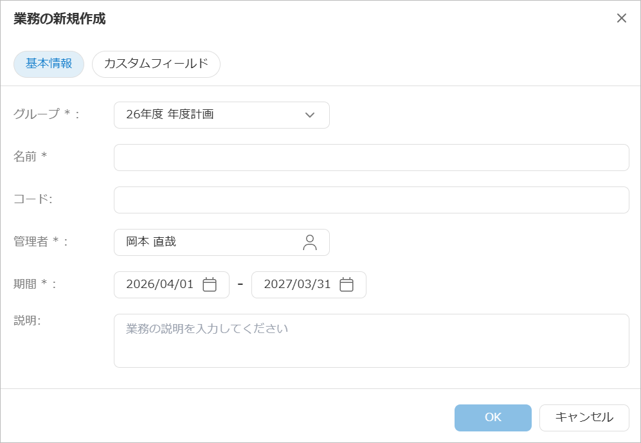This screenshot has height=443, width=641.
Task: Click the end date 2027/03/31 field
Action: (x=297, y=285)
